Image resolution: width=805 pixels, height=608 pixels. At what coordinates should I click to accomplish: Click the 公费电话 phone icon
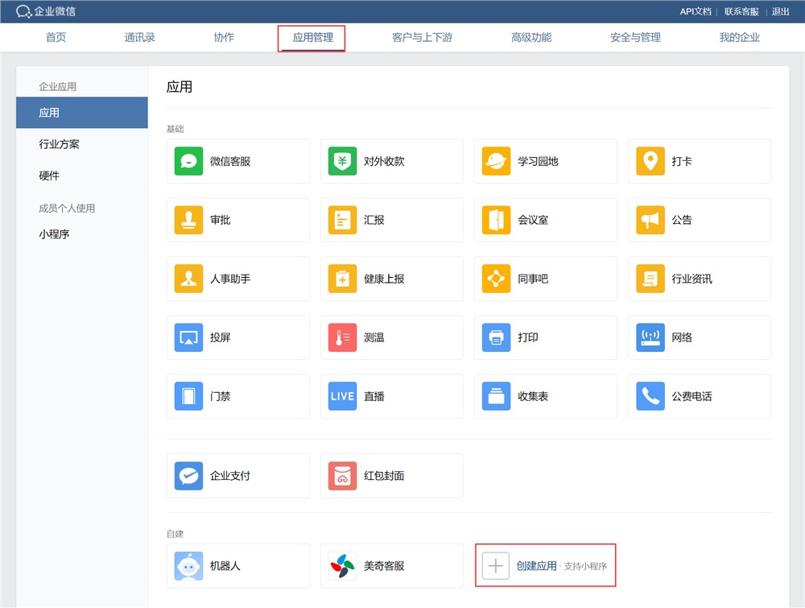[650, 396]
